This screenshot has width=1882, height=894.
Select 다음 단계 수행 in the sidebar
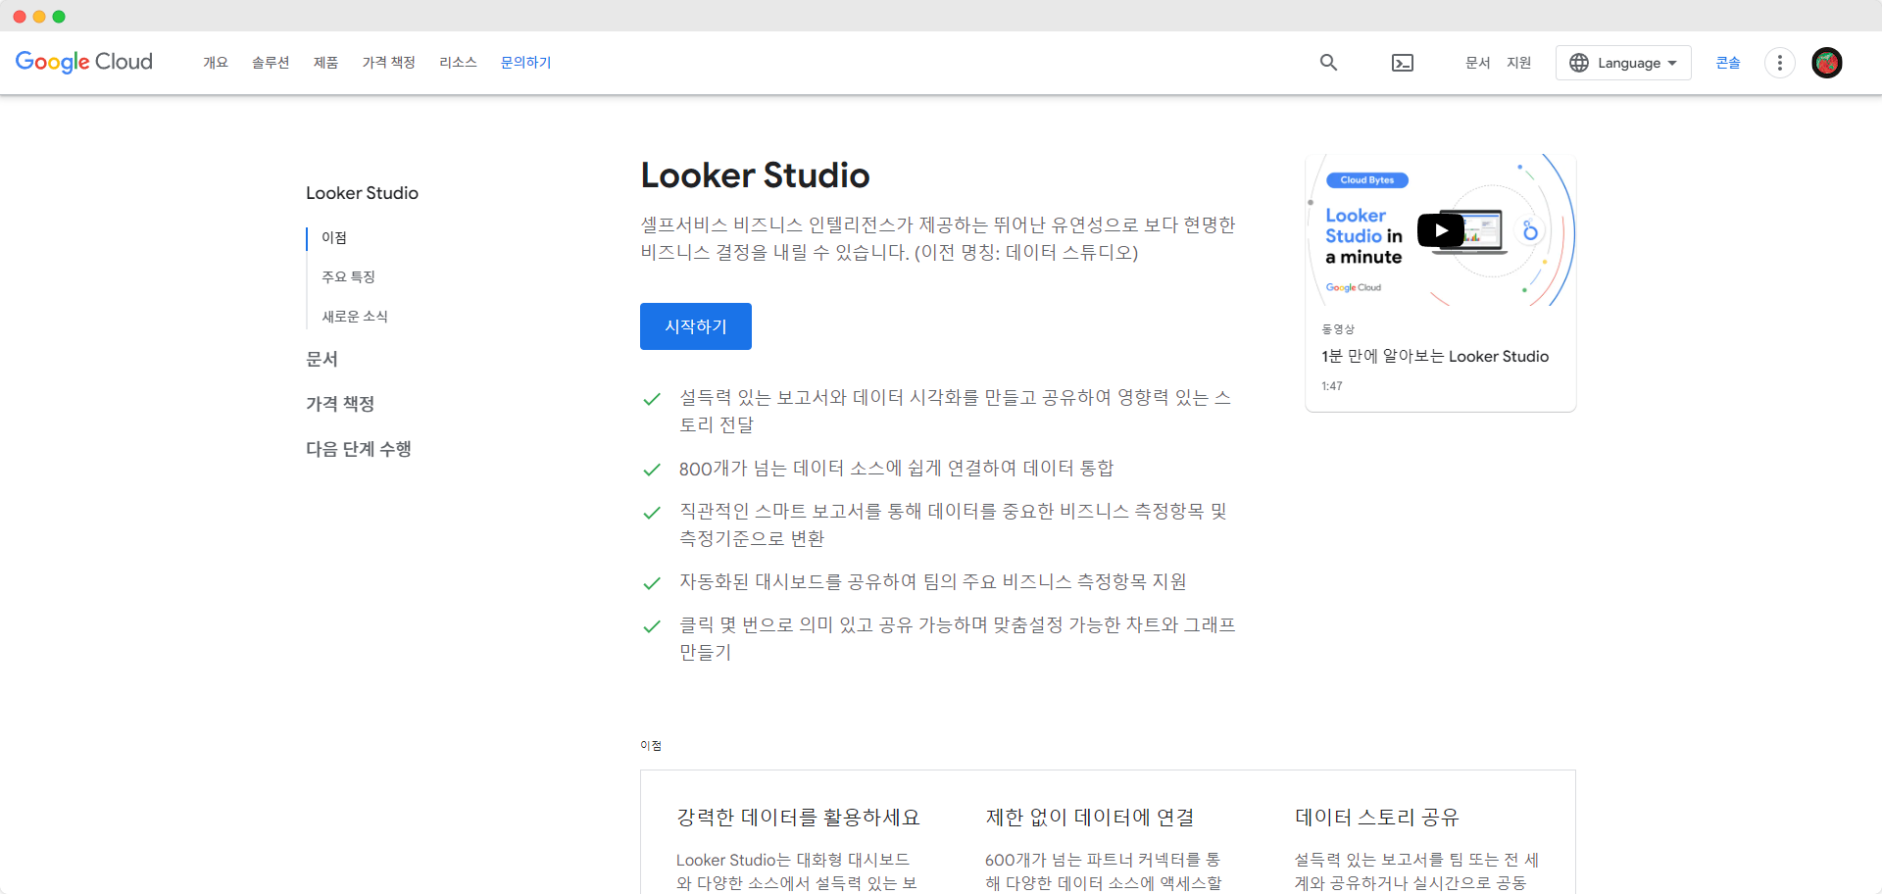coord(359,449)
